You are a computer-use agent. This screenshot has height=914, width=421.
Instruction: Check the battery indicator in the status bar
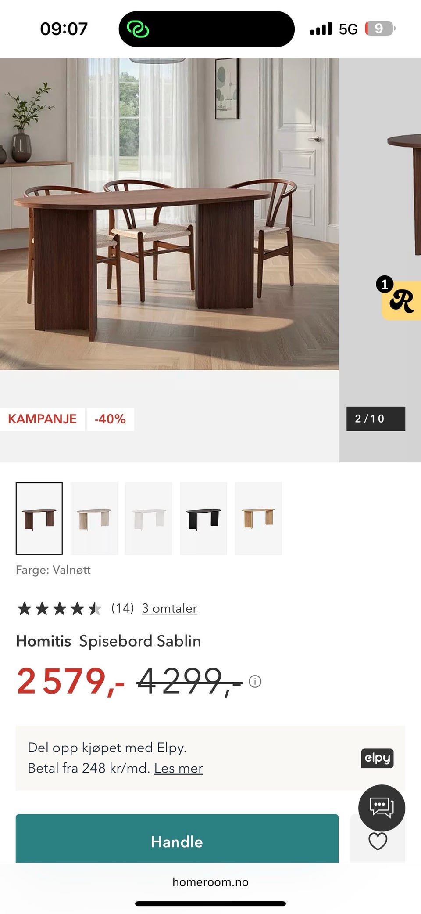tap(378, 28)
